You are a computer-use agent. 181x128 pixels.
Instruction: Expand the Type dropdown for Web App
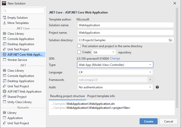click(x=115, y=65)
